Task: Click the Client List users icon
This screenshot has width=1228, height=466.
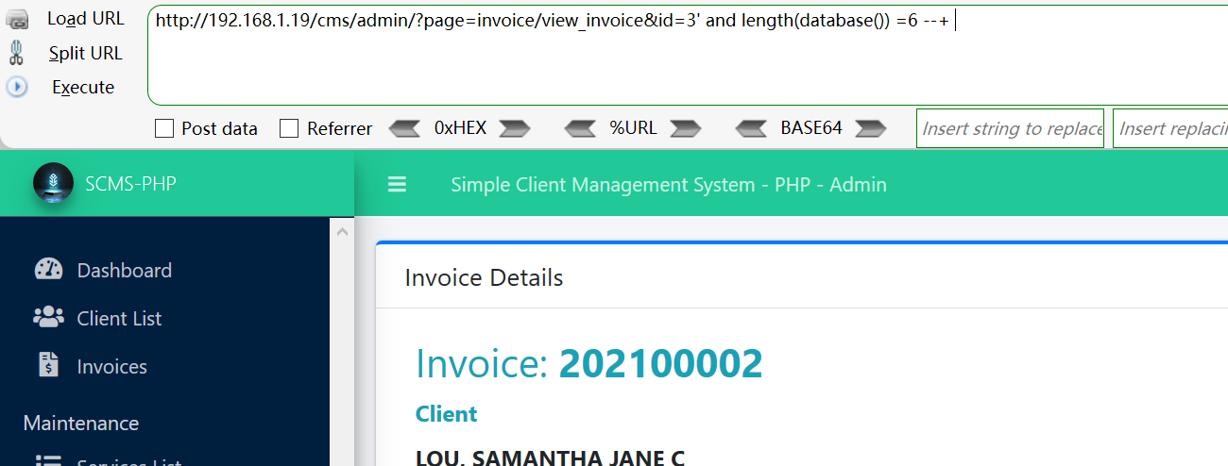Action: (x=48, y=318)
